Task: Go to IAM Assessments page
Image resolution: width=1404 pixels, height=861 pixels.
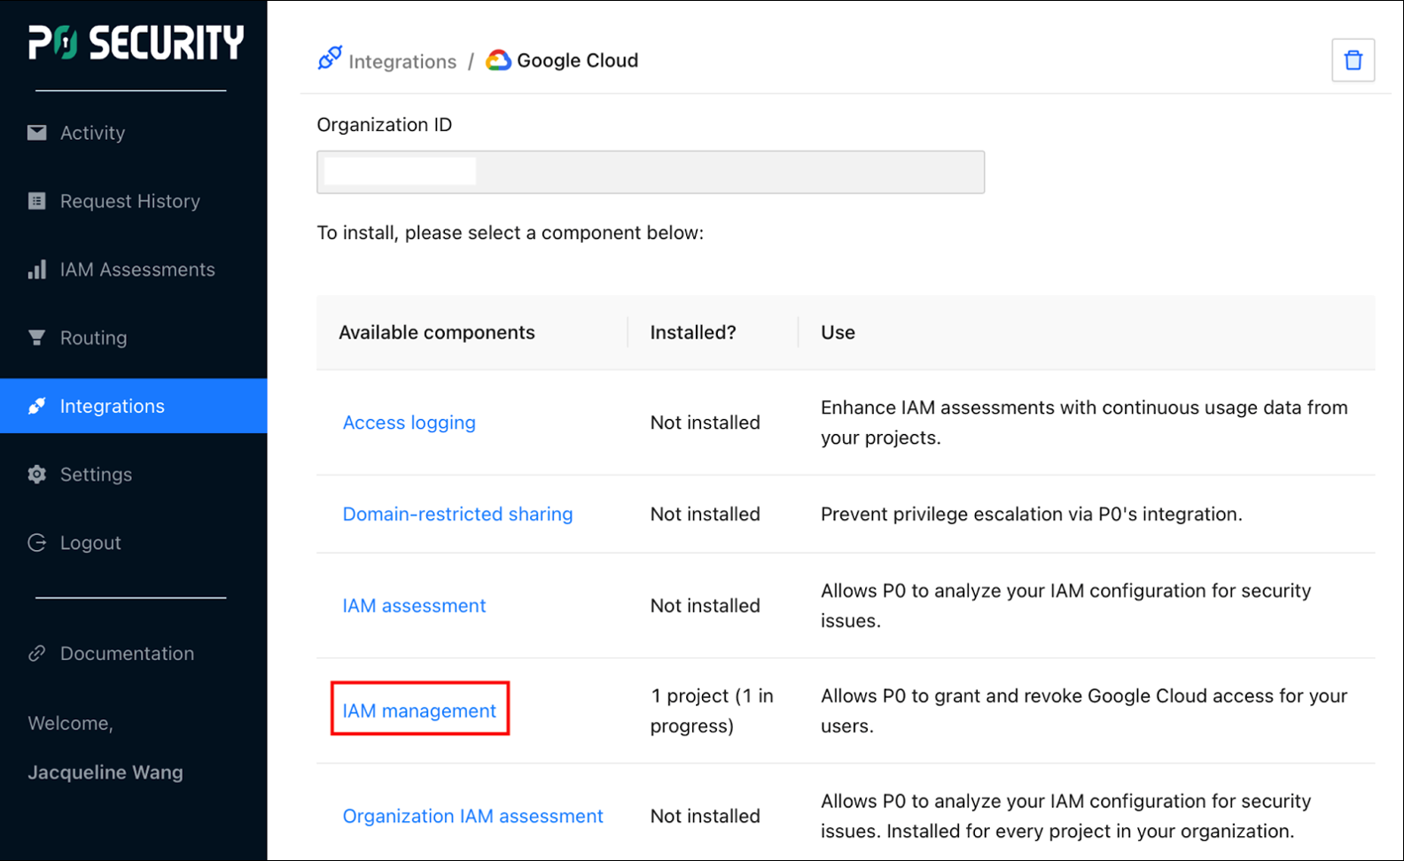Action: (137, 269)
